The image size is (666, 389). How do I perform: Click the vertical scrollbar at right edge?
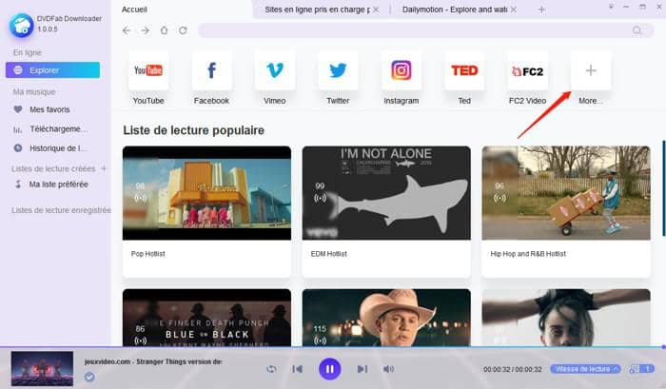[x=663, y=188]
